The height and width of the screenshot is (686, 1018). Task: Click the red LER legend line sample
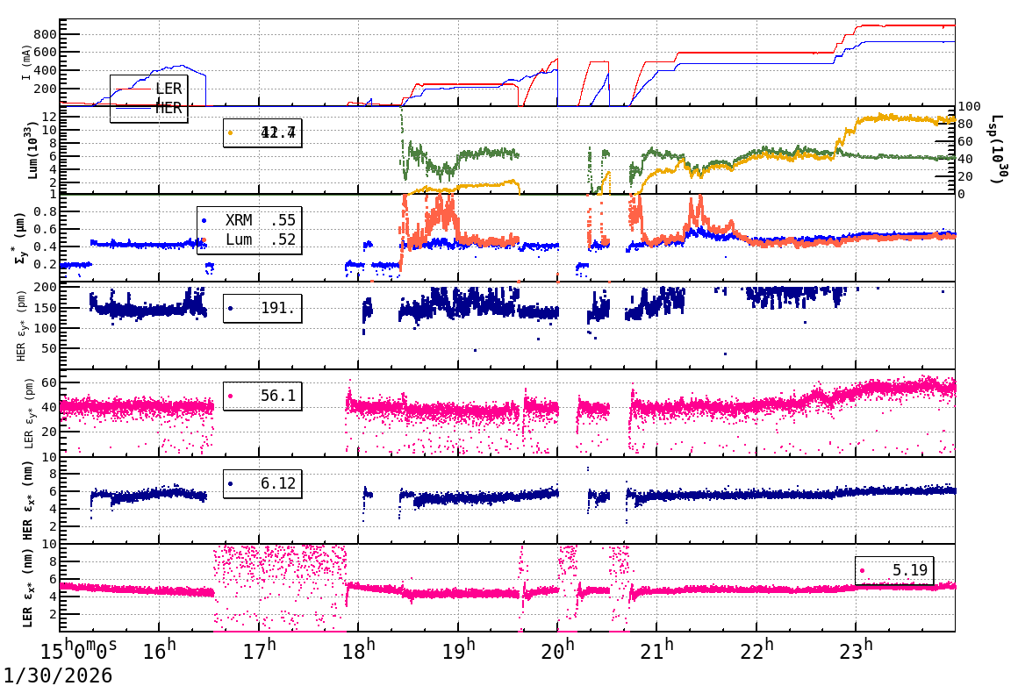pos(134,89)
